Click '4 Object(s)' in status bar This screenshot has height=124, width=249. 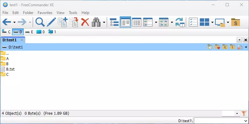pyautogui.click(x=12, y=113)
